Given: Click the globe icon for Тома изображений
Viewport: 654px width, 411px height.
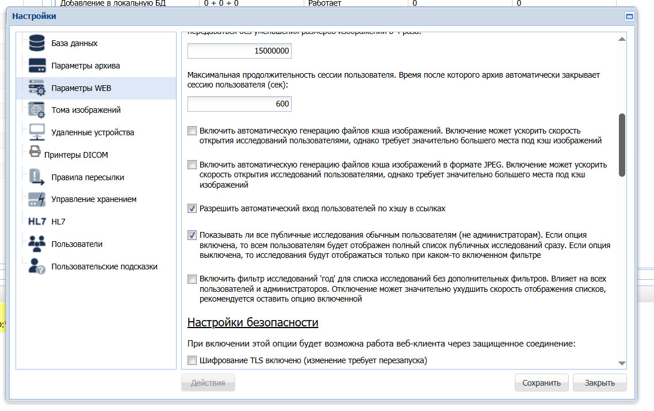Looking at the screenshot, I should coord(37,110).
